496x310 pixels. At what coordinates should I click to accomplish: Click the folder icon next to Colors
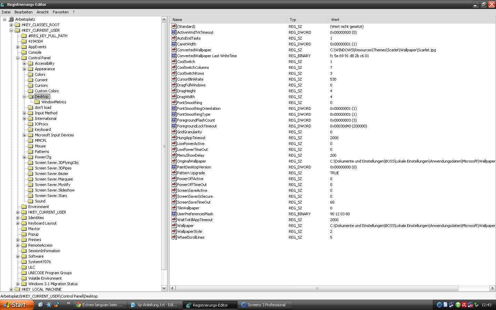click(31, 74)
